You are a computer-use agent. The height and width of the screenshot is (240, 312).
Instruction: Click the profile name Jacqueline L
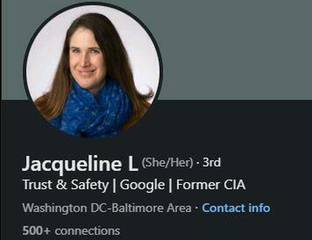click(x=80, y=163)
